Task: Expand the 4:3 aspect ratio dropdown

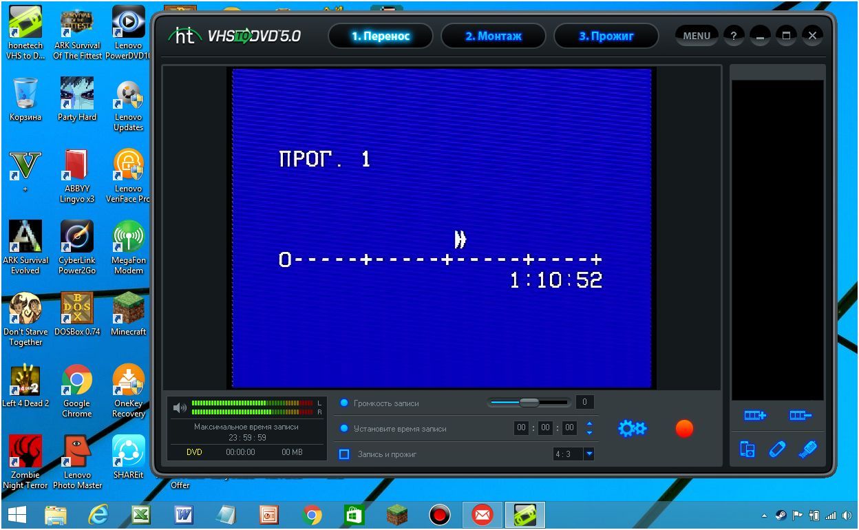Action: point(589,454)
